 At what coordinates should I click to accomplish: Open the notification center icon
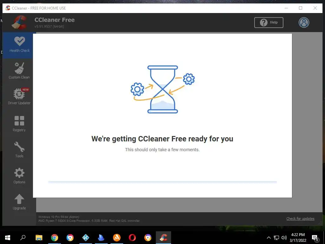(315, 238)
